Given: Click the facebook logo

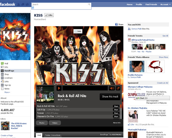Looking at the screenshot, I should 8,4.
